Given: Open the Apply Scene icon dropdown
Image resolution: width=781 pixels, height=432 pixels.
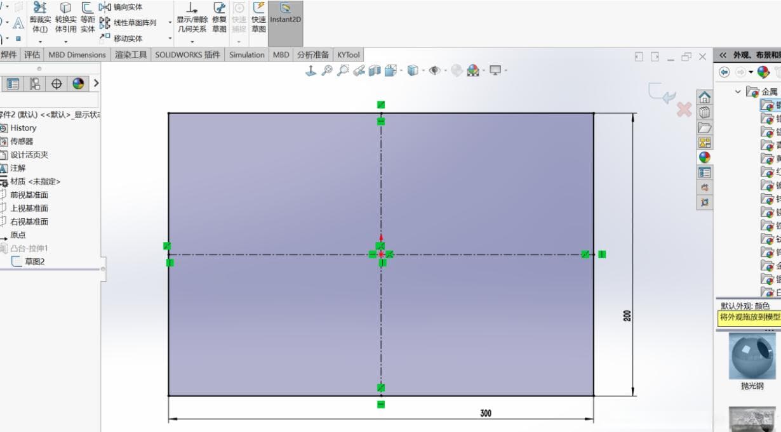Looking at the screenshot, I should [476, 70].
